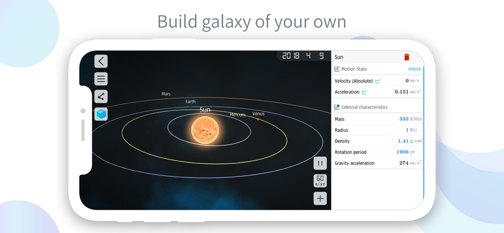Edit the Mass value 333
This screenshot has height=233, width=504.
[404, 119]
